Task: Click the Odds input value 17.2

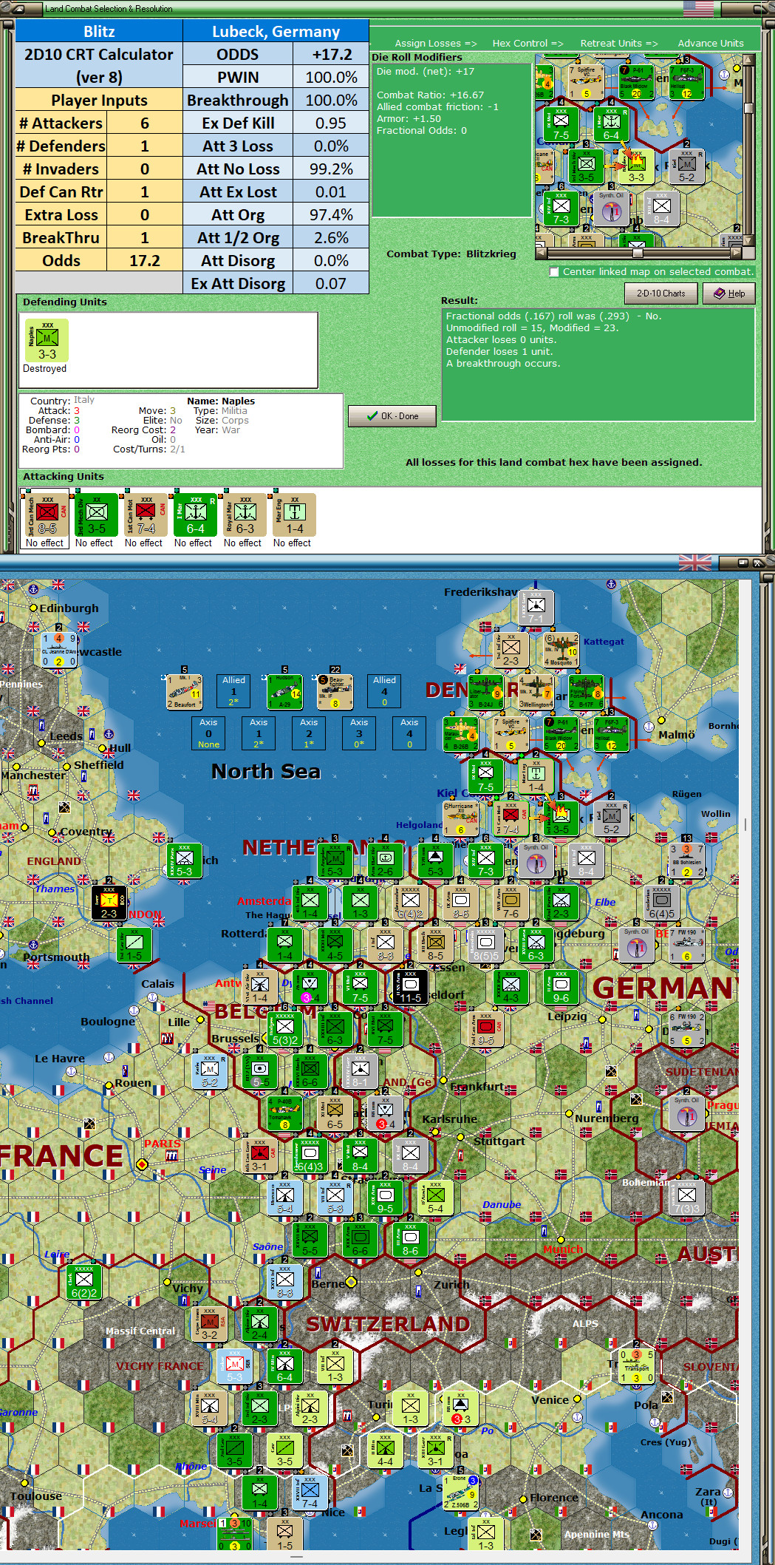Action: coord(145,260)
